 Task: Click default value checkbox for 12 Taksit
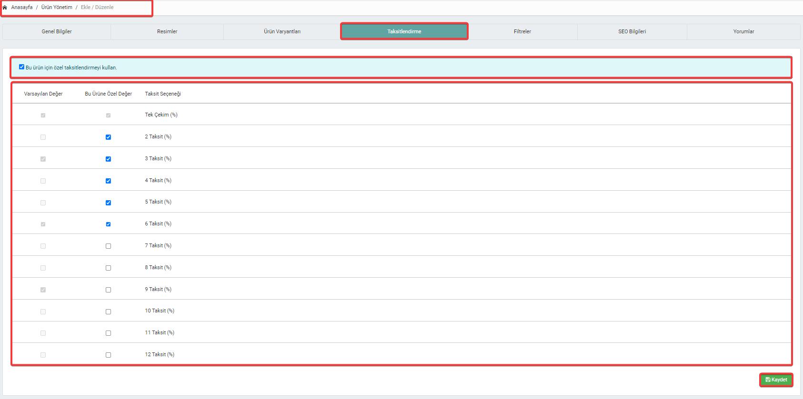[43, 355]
